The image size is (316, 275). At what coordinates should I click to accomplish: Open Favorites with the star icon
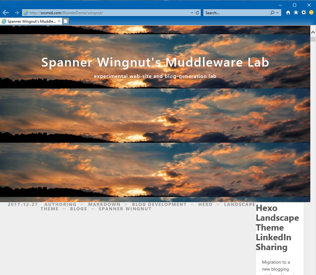(296, 13)
